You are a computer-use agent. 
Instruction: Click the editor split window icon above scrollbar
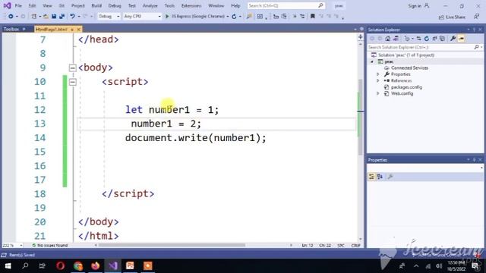[x=360, y=37]
